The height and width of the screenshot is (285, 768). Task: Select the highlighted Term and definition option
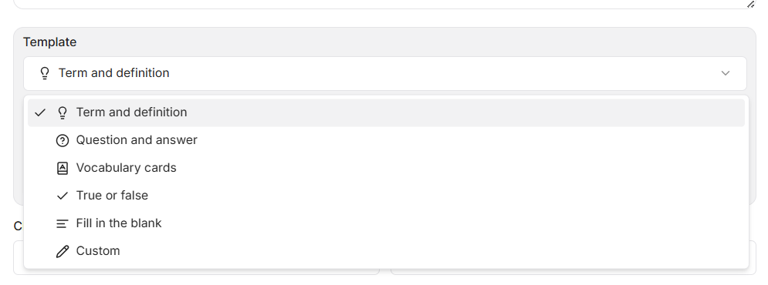[386, 112]
